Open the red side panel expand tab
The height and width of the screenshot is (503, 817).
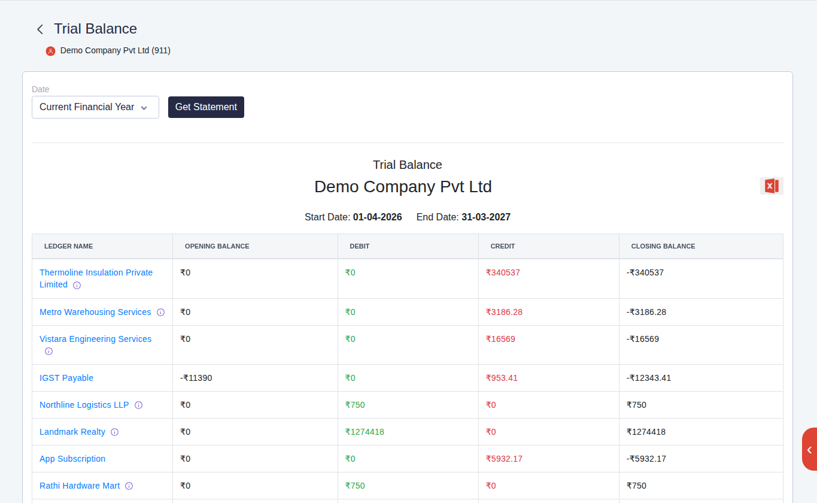point(809,449)
